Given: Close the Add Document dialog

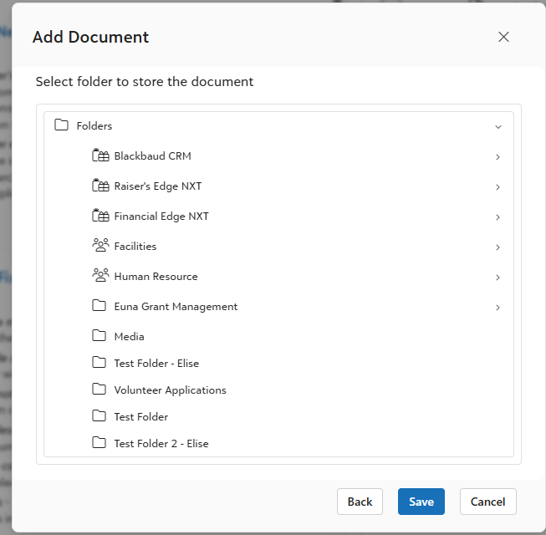Looking at the screenshot, I should tap(503, 37).
